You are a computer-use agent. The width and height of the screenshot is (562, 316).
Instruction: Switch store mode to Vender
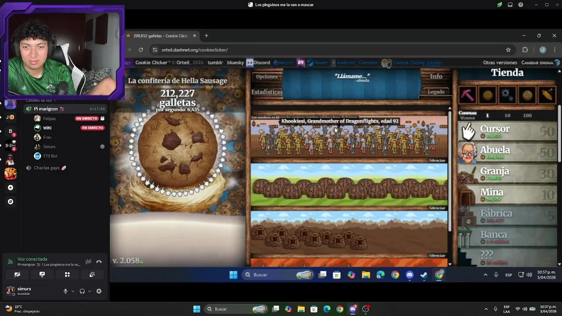[467, 118]
